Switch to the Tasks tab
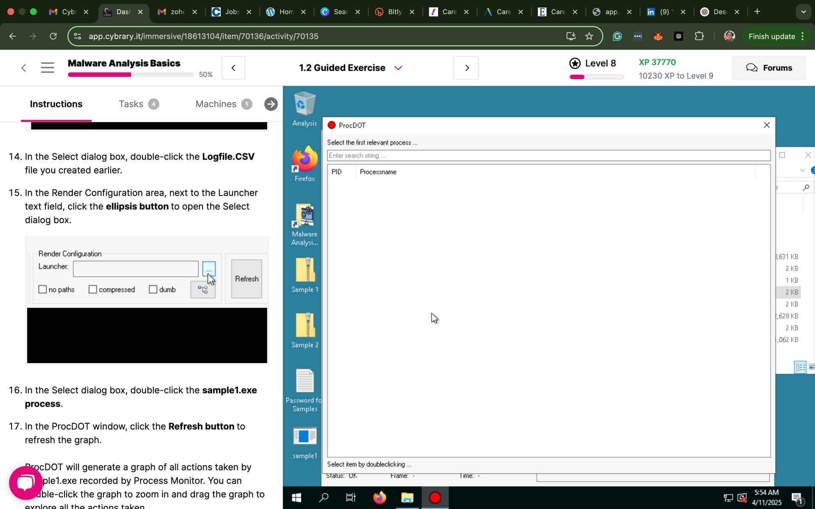 coord(138,104)
